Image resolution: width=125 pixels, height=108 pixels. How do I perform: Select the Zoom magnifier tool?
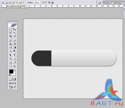[14, 66]
